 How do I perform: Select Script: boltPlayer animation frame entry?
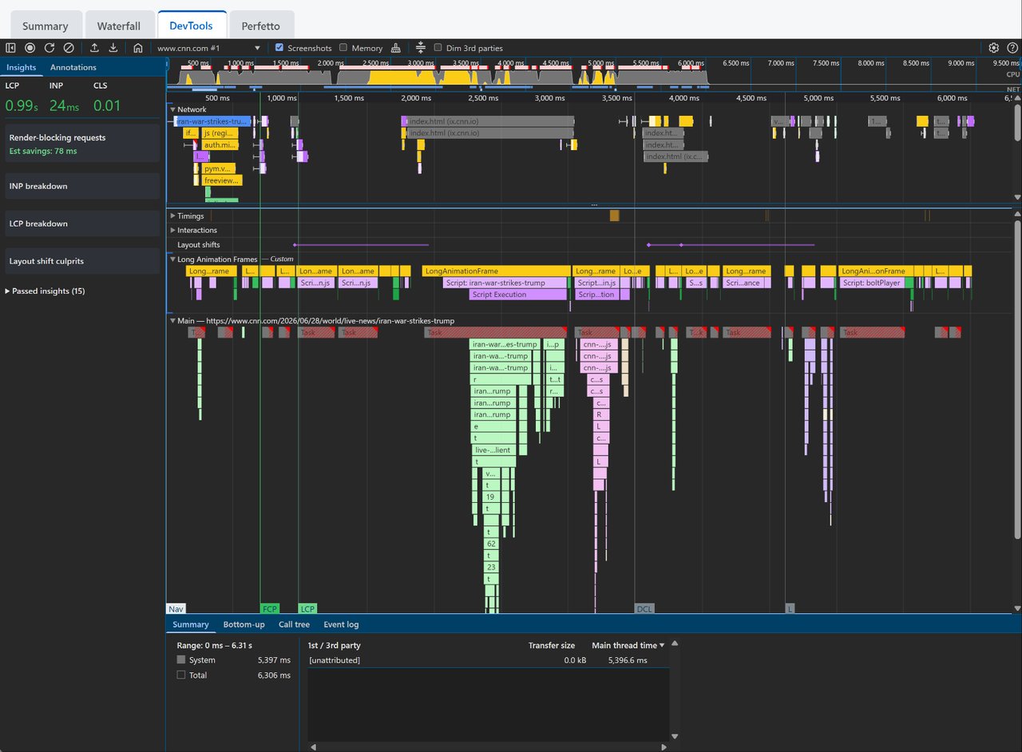pyautogui.click(x=872, y=283)
